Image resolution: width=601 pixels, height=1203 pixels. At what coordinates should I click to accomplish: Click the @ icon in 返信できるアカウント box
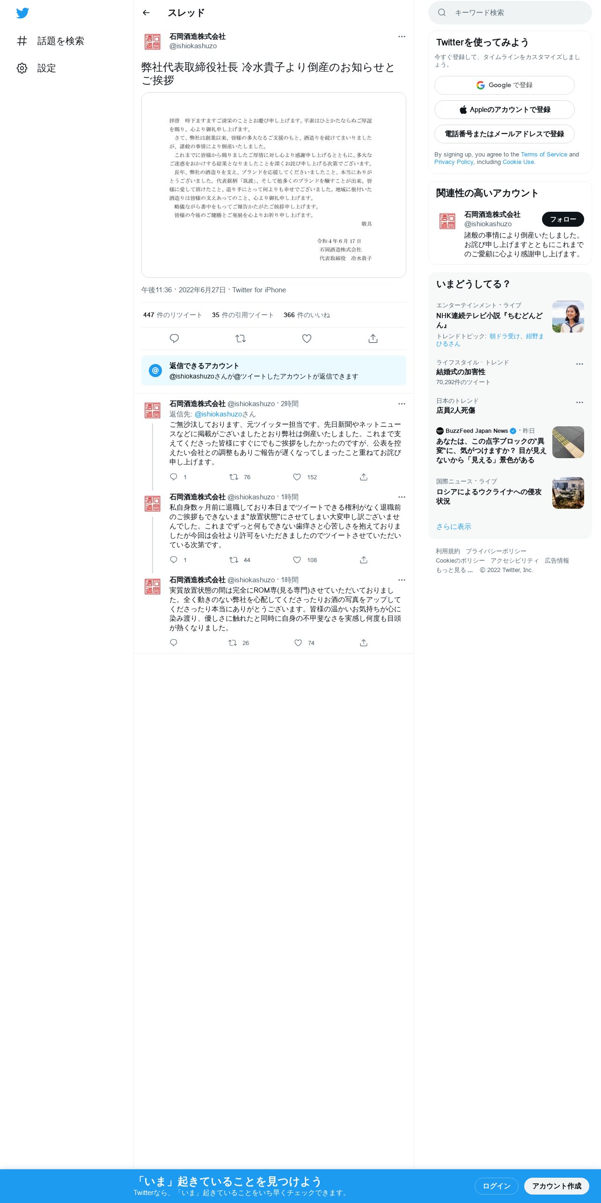[x=155, y=370]
